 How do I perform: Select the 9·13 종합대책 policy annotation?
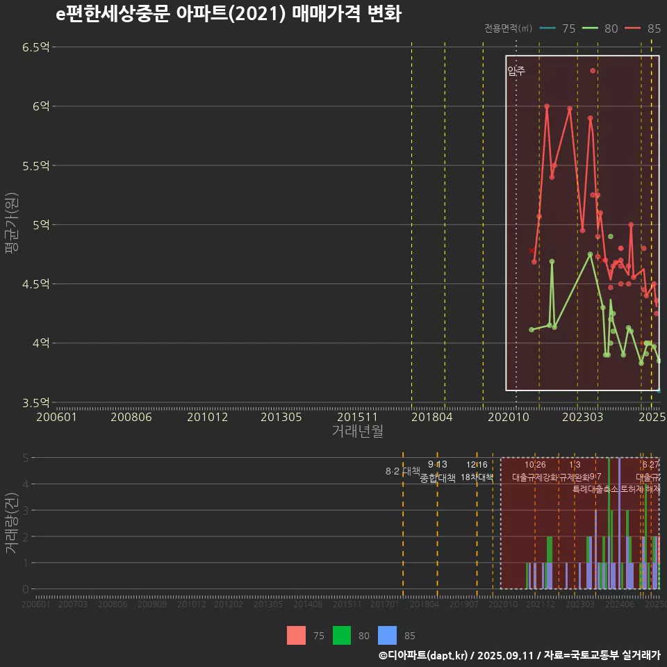click(438, 471)
